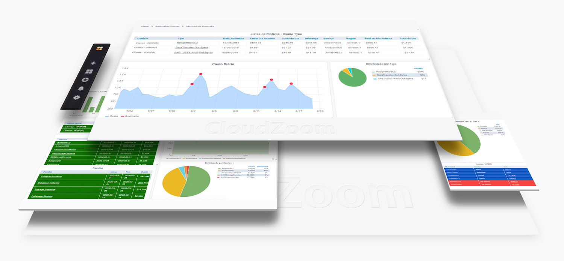Open the dashboards grid icon in sidebar
564x261 pixels.
(89, 72)
